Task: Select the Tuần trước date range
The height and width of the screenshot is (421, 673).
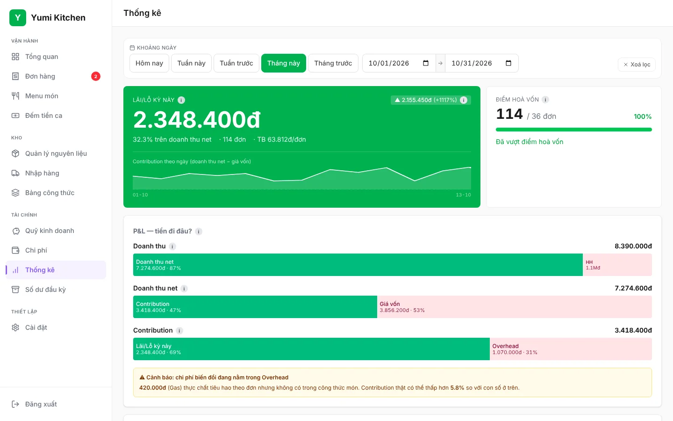Action: [236, 63]
